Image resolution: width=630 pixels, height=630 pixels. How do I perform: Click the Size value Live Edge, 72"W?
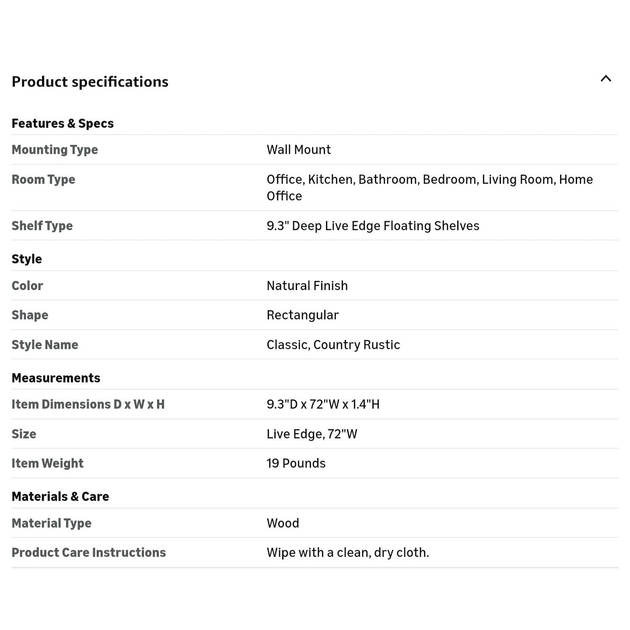coord(312,434)
